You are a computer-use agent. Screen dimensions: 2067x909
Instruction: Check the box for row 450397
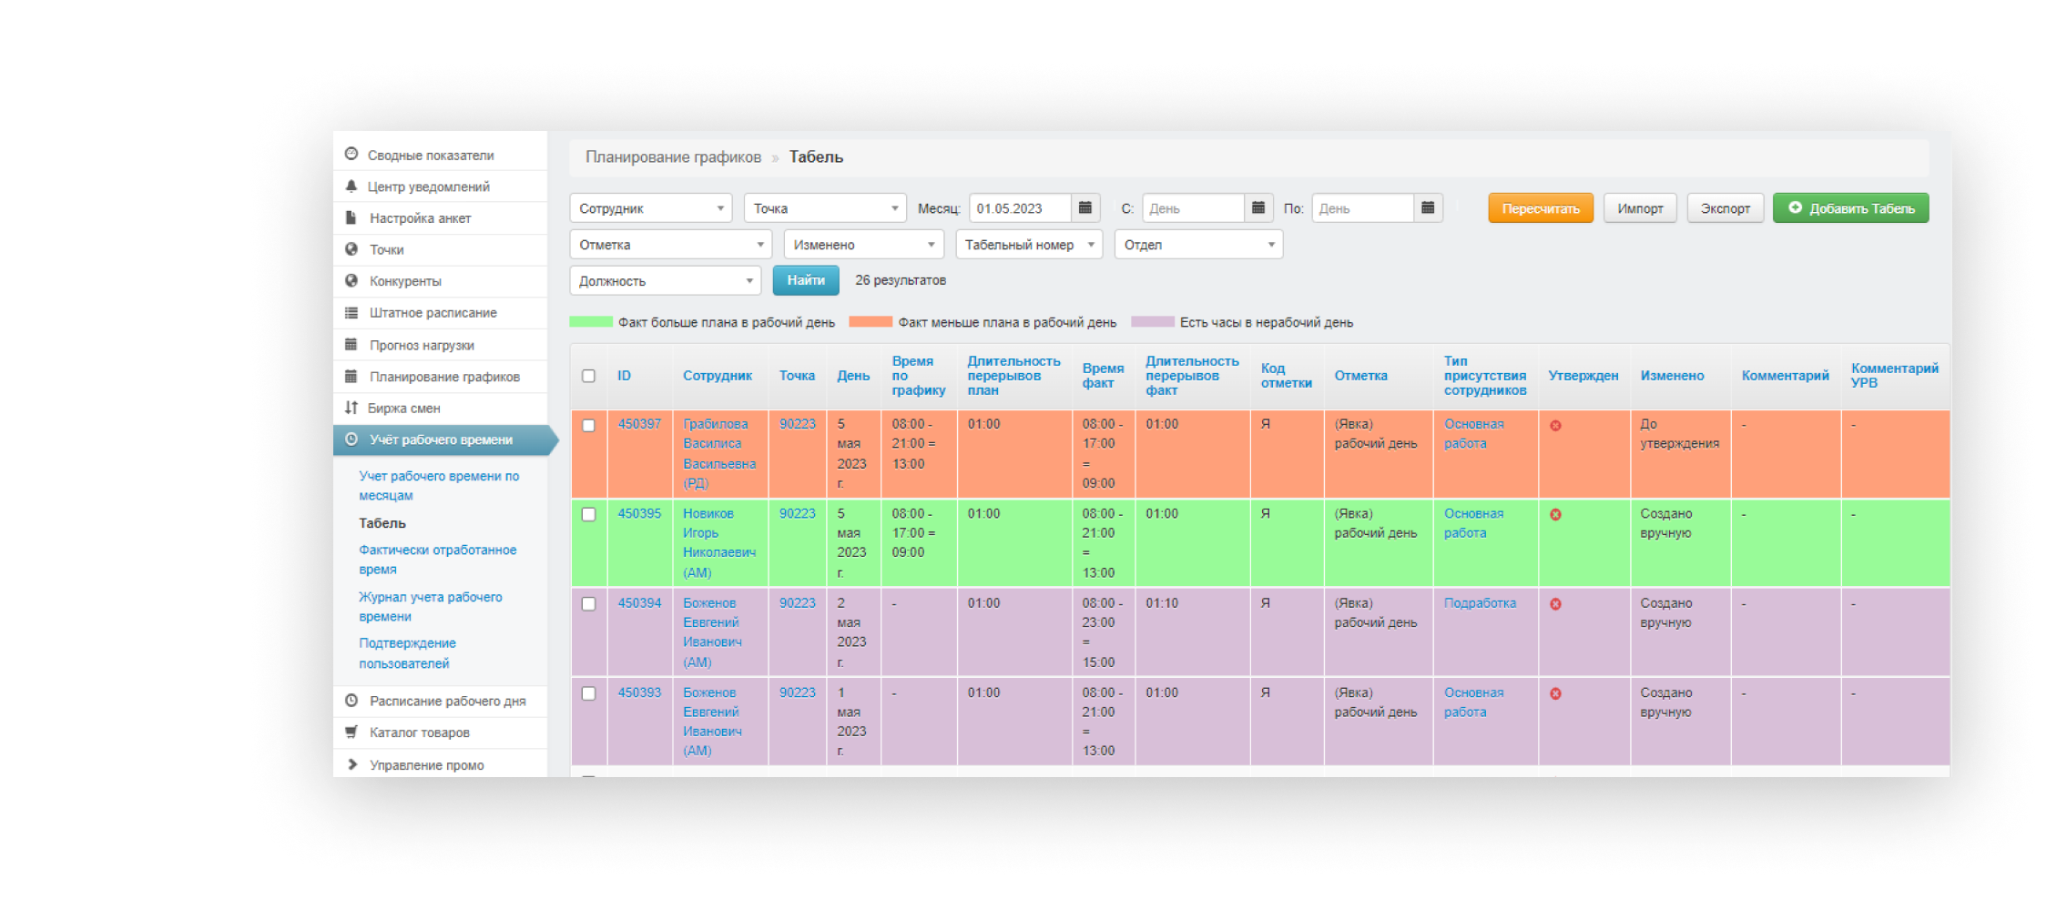coord(589,426)
